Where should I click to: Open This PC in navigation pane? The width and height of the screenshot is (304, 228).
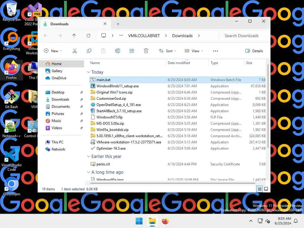[61, 142]
